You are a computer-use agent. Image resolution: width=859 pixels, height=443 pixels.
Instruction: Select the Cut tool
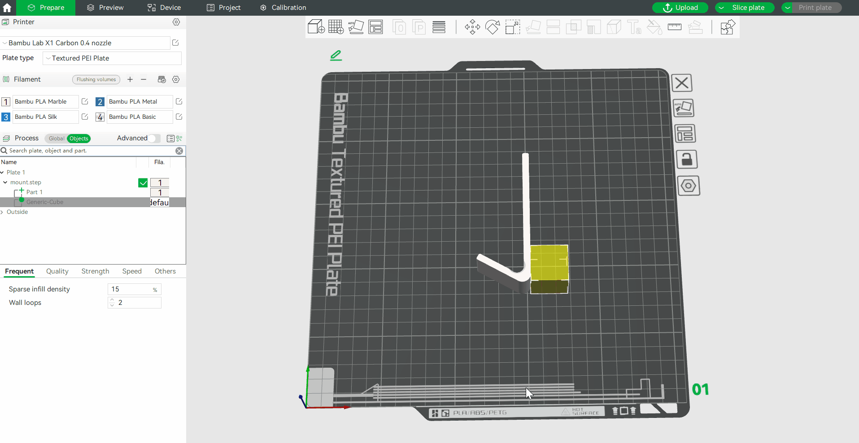[553, 27]
